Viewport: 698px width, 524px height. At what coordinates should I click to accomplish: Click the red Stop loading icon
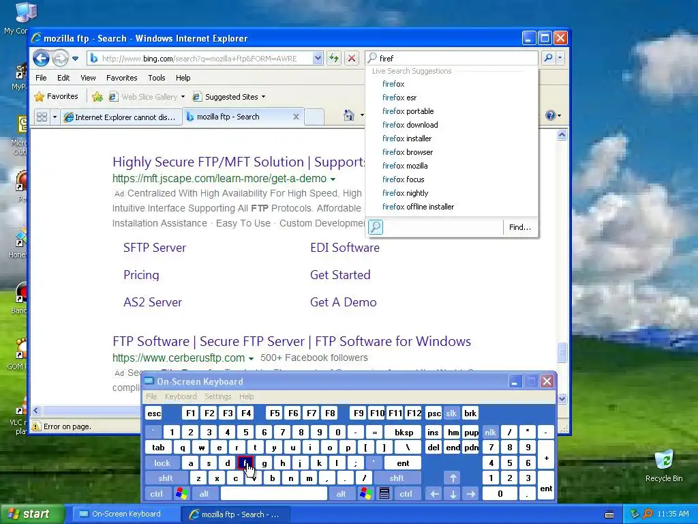click(x=352, y=58)
